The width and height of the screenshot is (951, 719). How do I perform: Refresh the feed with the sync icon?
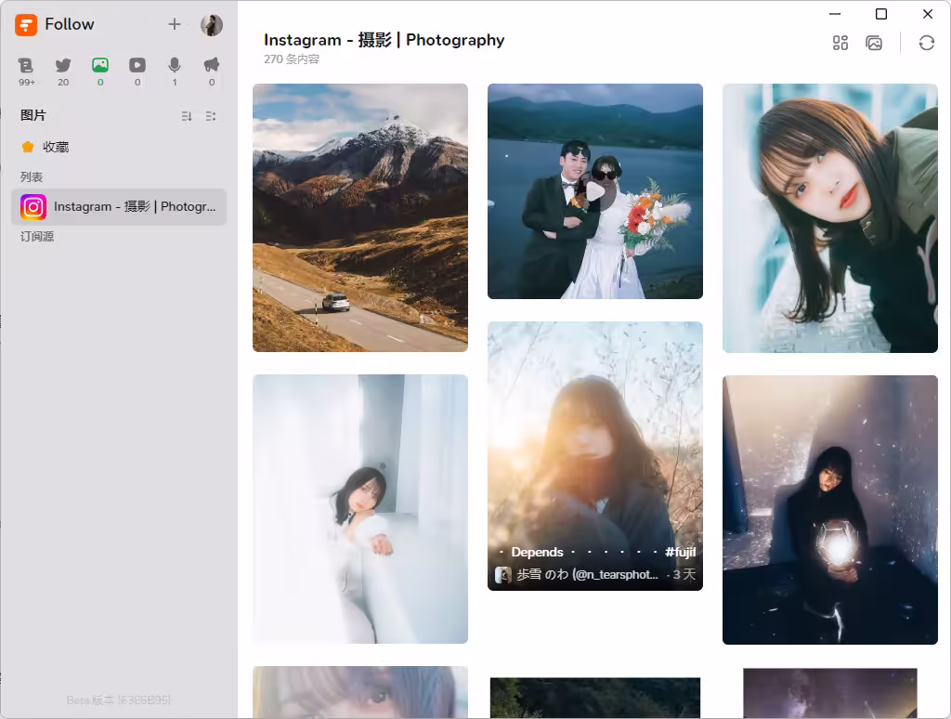coord(926,43)
